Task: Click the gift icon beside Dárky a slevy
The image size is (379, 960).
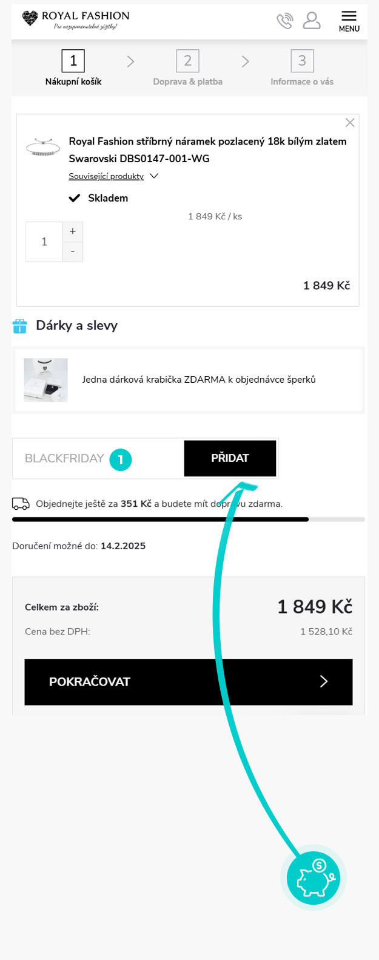Action: pos(20,326)
